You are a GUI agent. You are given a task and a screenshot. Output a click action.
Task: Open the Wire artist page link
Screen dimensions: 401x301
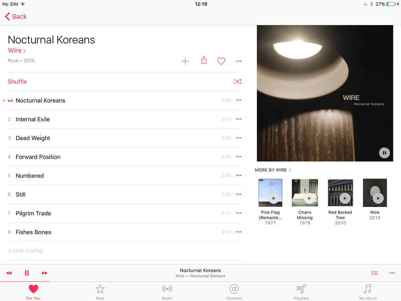tap(17, 51)
